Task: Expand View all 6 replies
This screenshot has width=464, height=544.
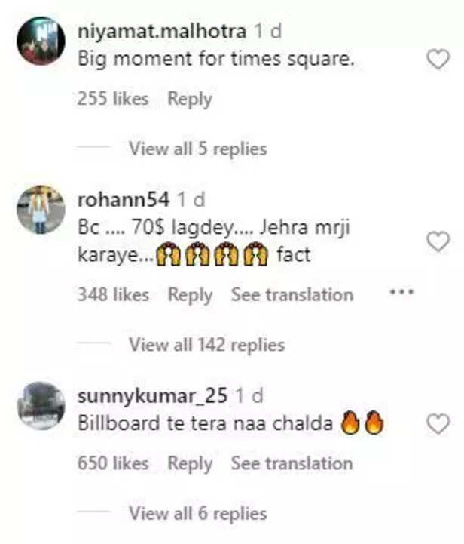Action: (197, 514)
